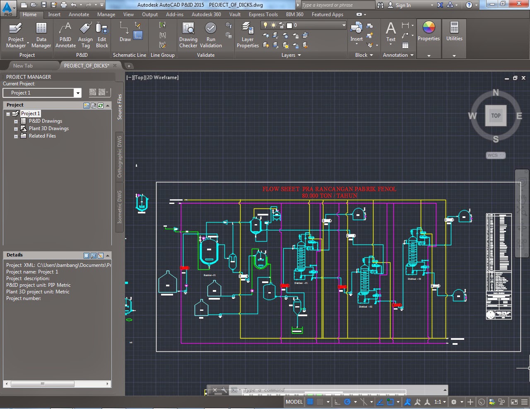
Task: Open the Express Tools ribbon tab
Action: [263, 15]
